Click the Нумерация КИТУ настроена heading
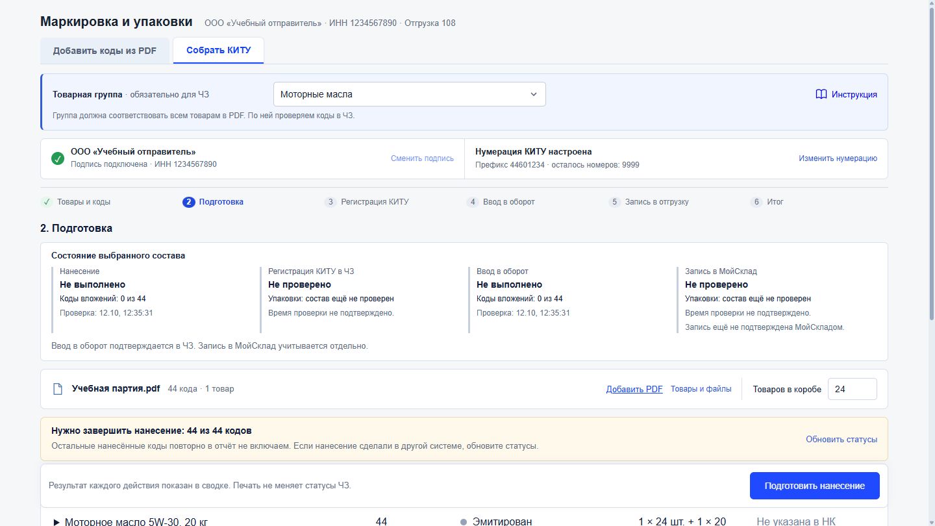 click(533, 151)
